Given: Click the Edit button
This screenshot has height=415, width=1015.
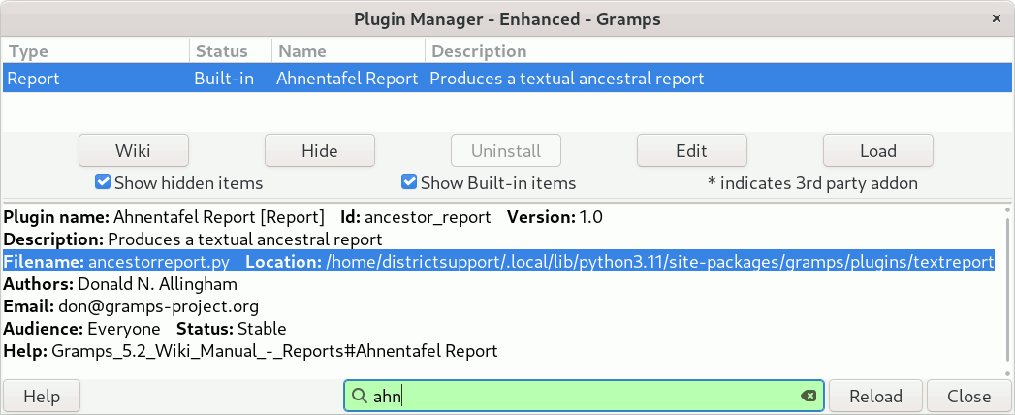Looking at the screenshot, I should [691, 150].
